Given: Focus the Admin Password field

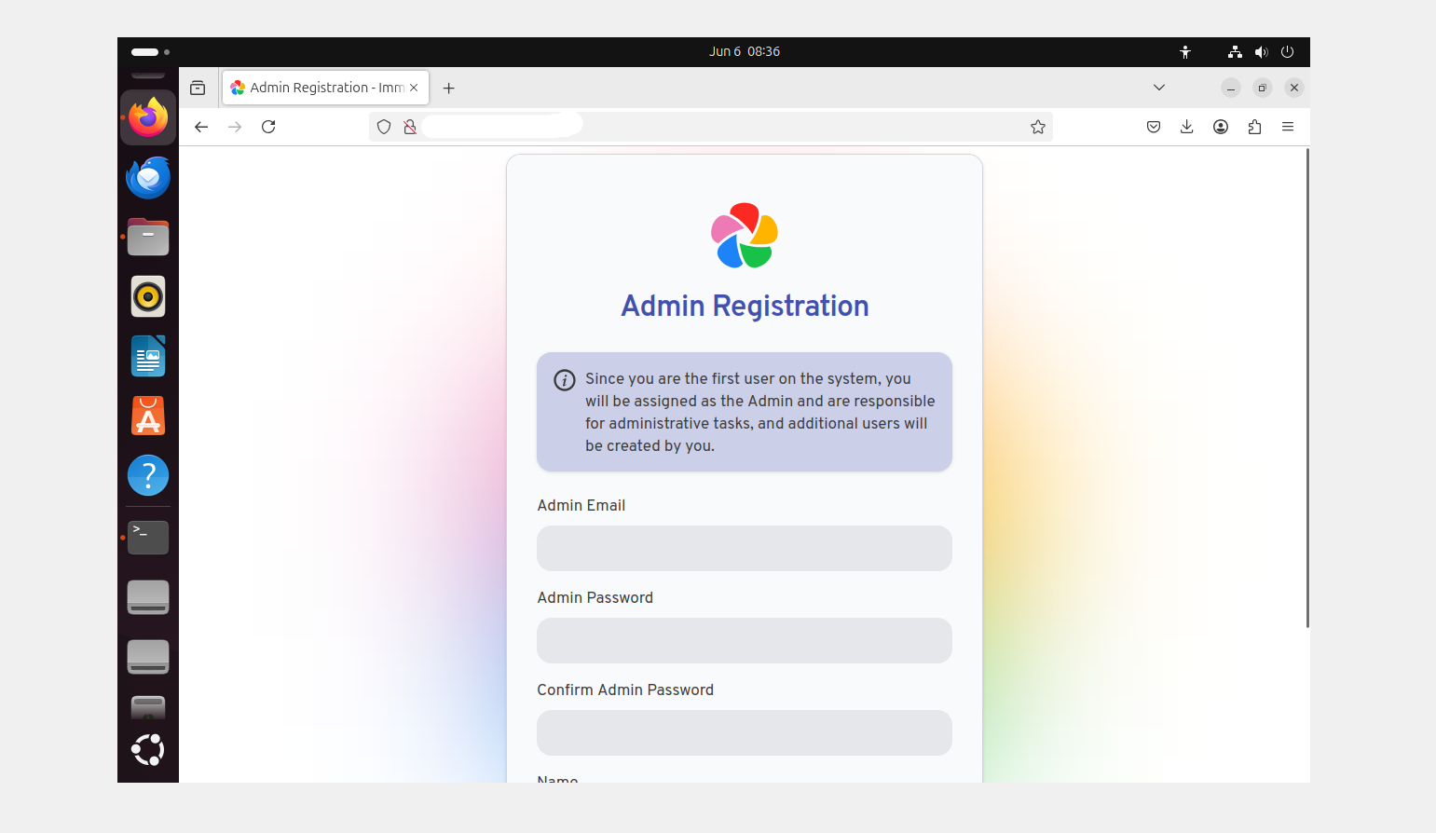Looking at the screenshot, I should pos(745,640).
